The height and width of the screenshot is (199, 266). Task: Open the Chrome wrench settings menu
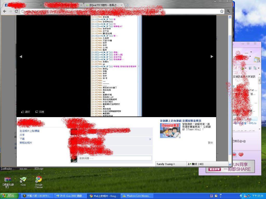[228, 11]
